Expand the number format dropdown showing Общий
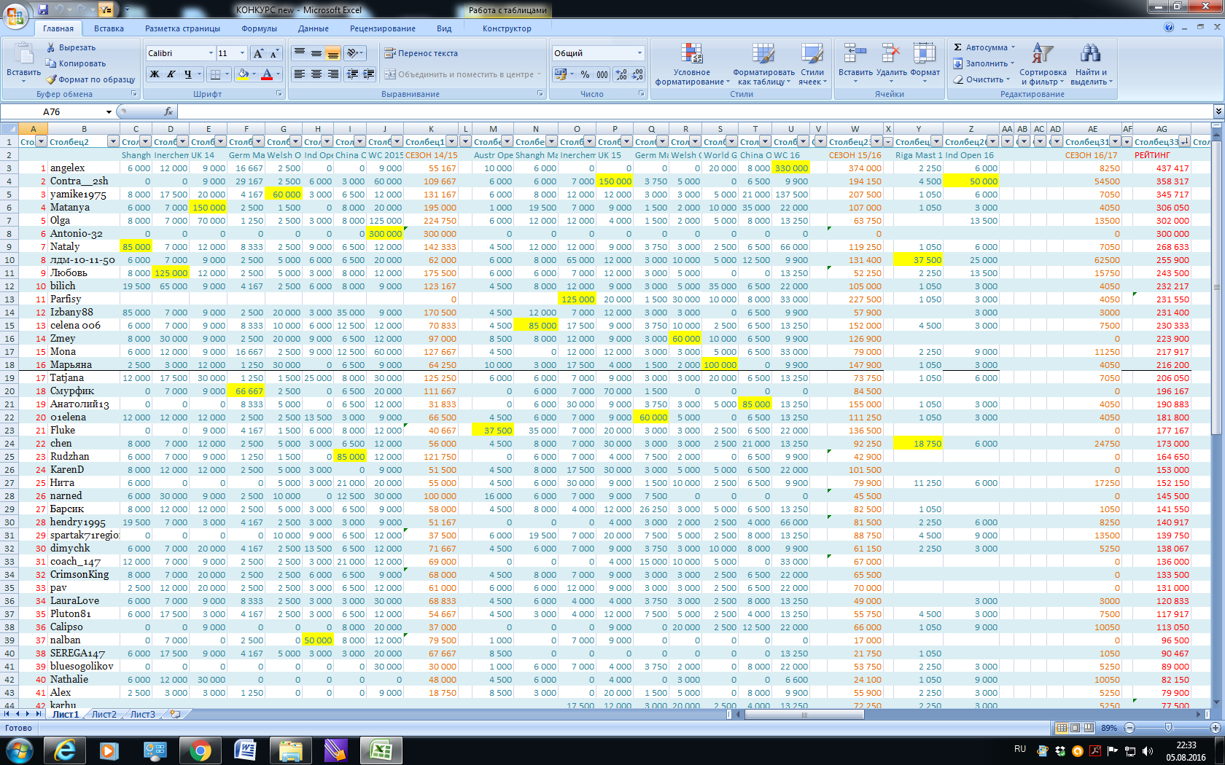This screenshot has width=1225, height=765. 639,53
